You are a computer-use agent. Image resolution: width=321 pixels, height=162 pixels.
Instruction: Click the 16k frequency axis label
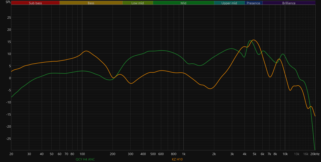pyautogui.click(x=306, y=154)
